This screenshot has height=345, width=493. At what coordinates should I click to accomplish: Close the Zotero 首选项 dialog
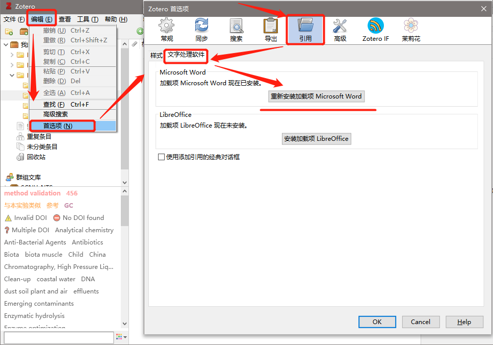(x=483, y=9)
